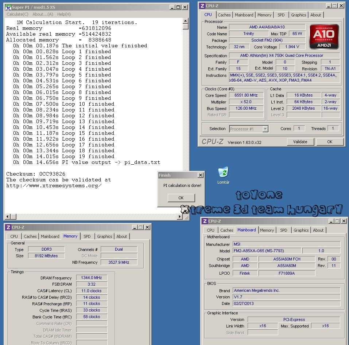The height and width of the screenshot is (345, 349).
Task: Select CPU tab in the Memory CPU-Z window
Action: [14, 236]
